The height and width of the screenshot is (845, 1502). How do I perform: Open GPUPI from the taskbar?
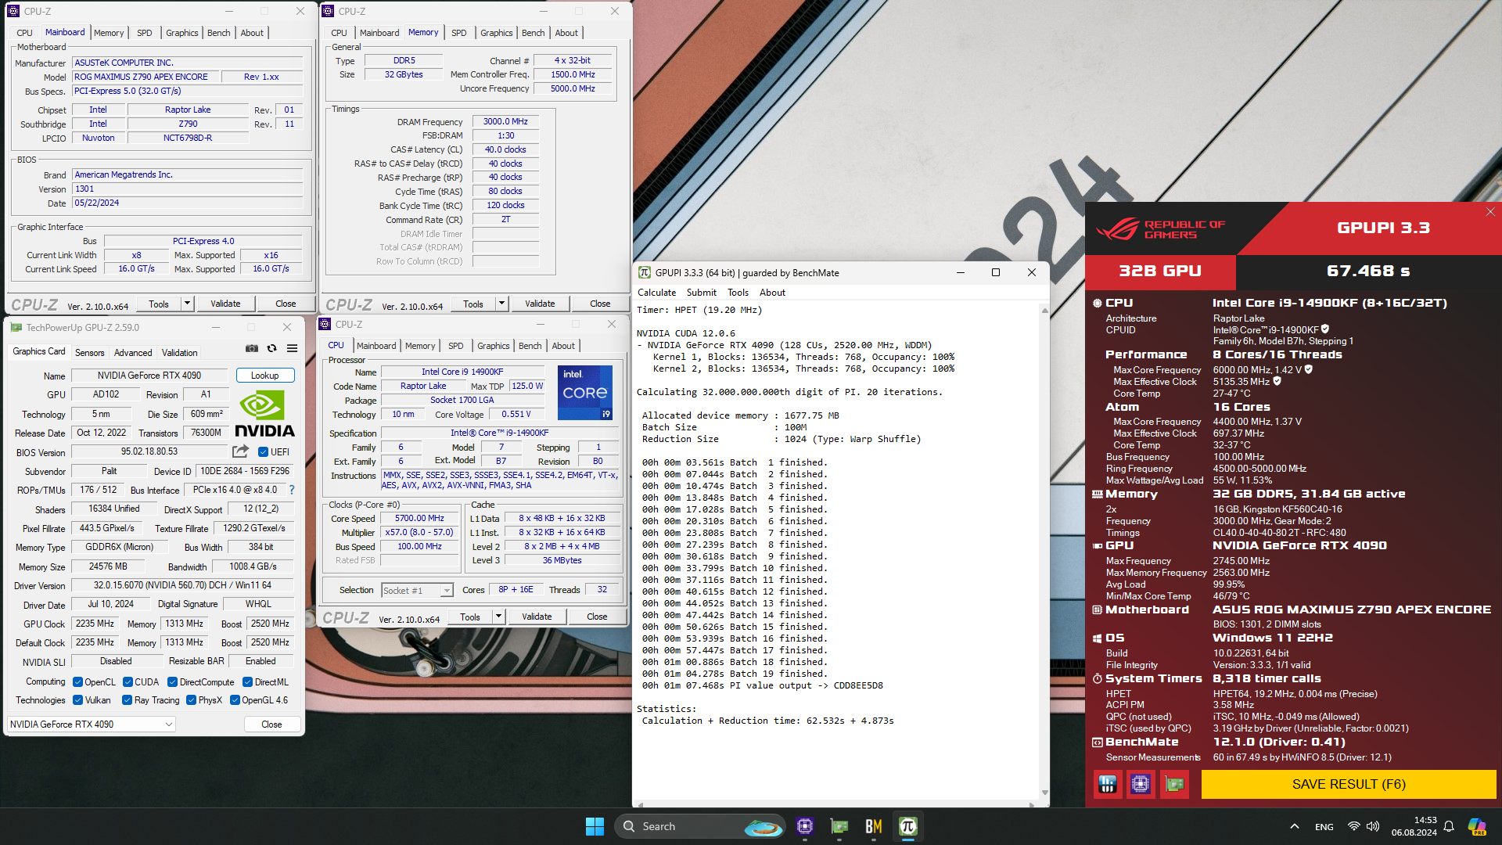pos(908,826)
